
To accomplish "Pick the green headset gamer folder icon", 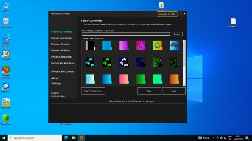I will tap(157, 62).
